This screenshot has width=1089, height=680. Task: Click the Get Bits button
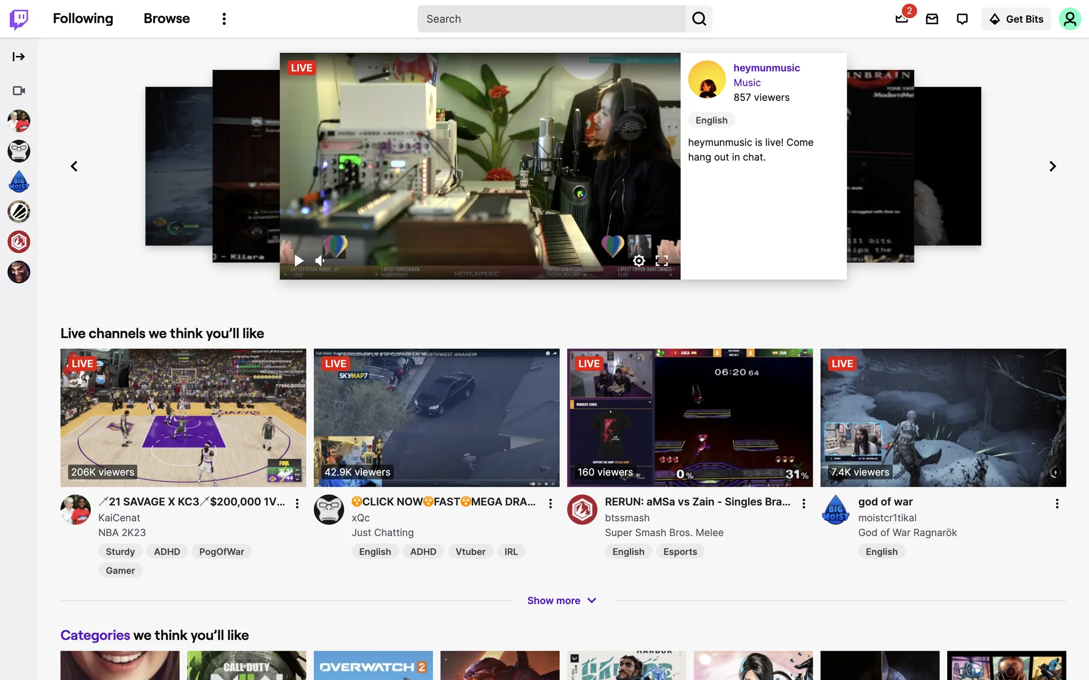1016,19
